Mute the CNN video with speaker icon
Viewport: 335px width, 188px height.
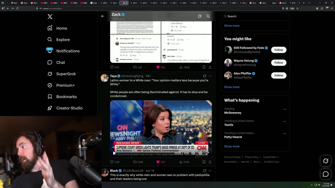point(193,154)
